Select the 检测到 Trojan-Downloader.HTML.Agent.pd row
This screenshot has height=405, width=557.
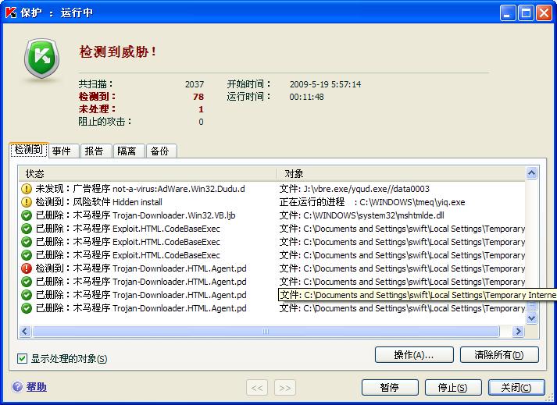click(x=273, y=268)
